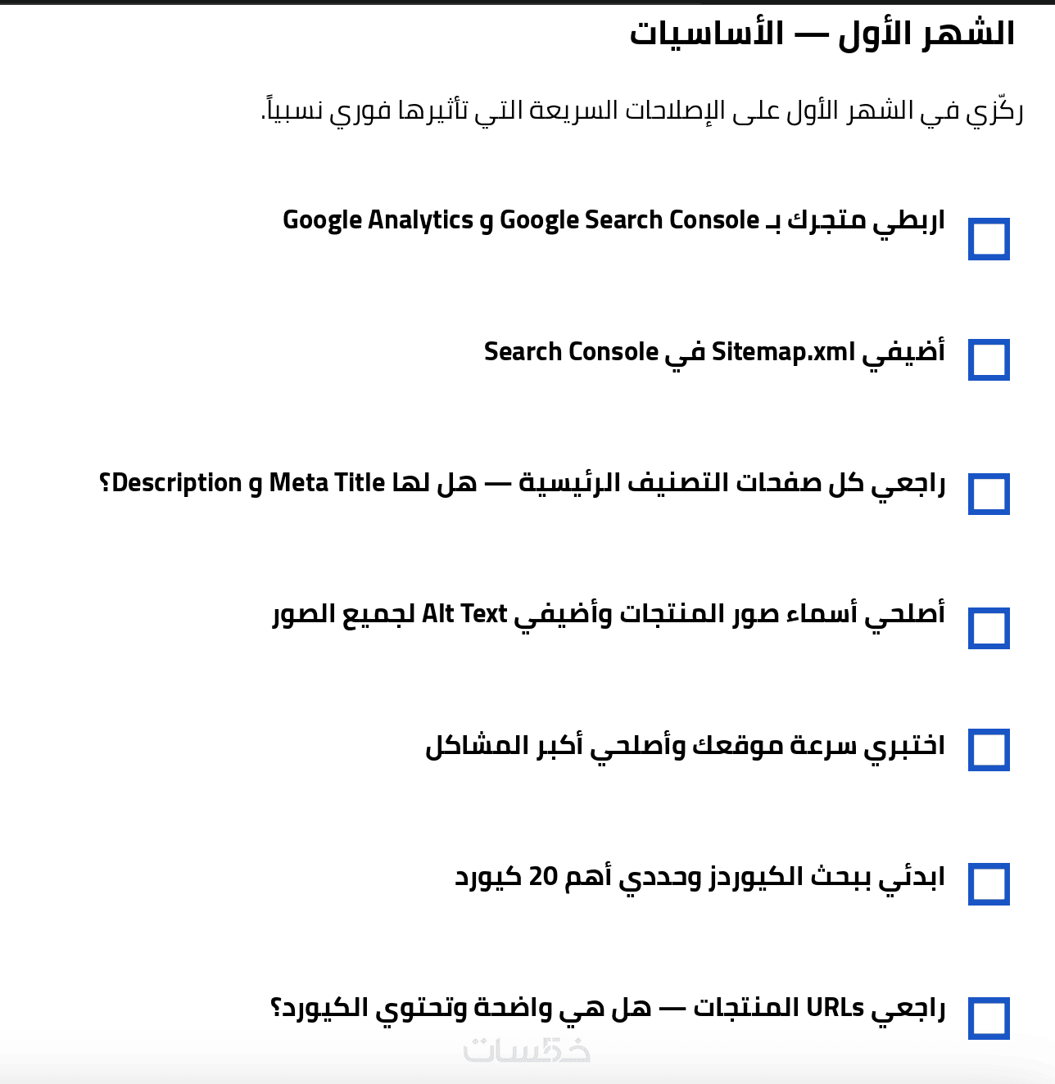
Task: Click the Khamsat watermark logo at bottom
Action: (527, 1050)
